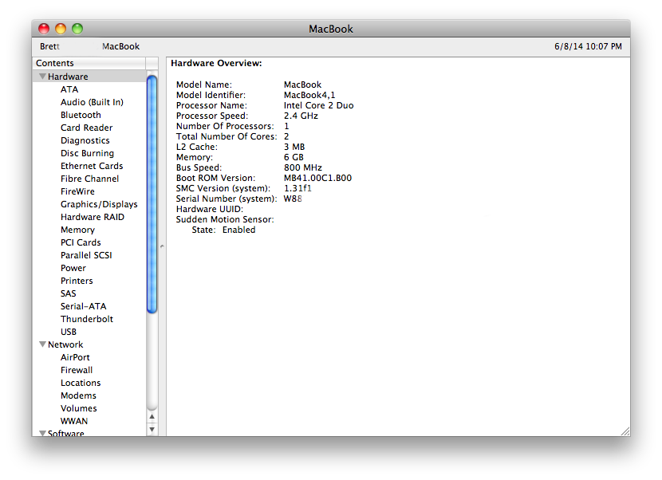Viewport: 662px width, 480px height.
Task: Click the 800 MHz bus speed value
Action: point(303,167)
